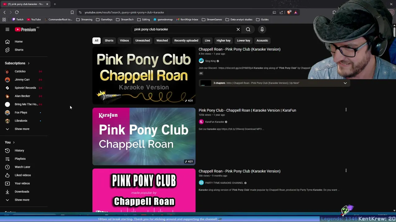Open the Party Tyme karaoke video title

(239, 171)
